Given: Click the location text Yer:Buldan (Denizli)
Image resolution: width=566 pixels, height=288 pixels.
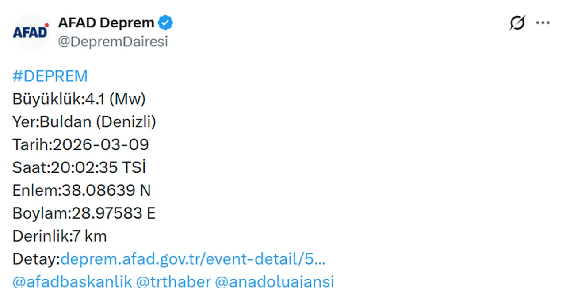Looking at the screenshot, I should pos(84,122).
